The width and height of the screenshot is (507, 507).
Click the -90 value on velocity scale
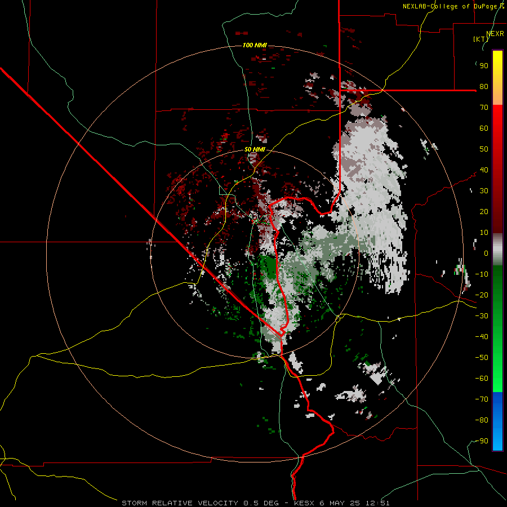[482, 441]
